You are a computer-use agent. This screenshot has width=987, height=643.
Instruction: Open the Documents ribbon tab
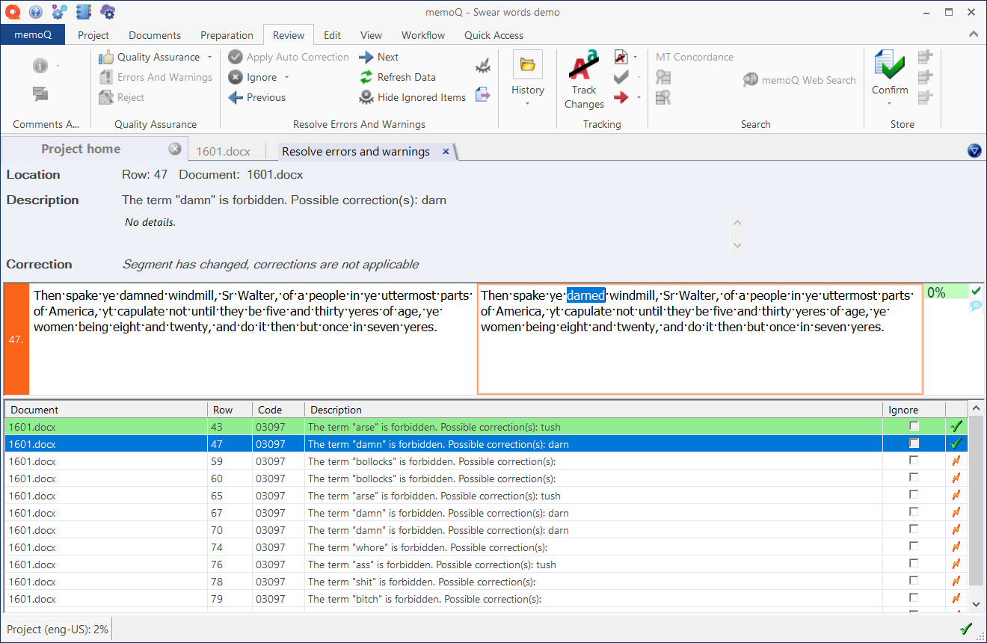tap(155, 35)
